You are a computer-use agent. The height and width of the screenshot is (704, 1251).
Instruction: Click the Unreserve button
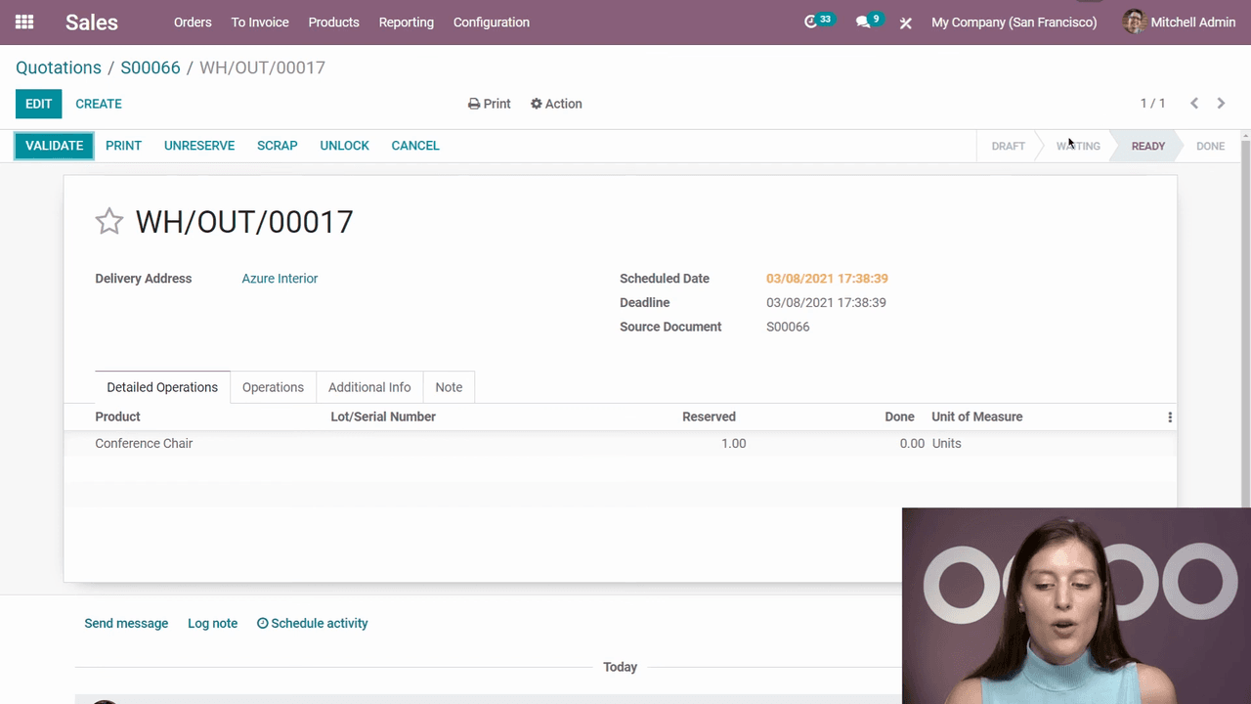pos(199,146)
